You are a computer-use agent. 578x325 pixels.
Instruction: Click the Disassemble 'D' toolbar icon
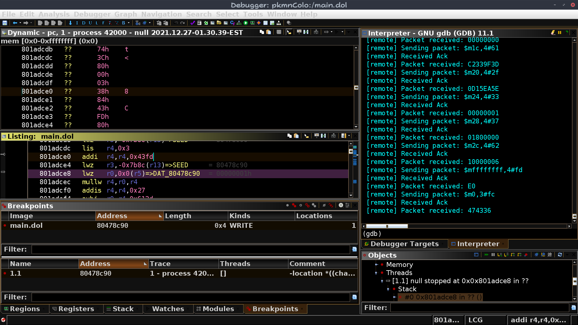84,23
